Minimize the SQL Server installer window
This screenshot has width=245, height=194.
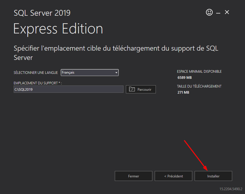[x=218, y=12]
